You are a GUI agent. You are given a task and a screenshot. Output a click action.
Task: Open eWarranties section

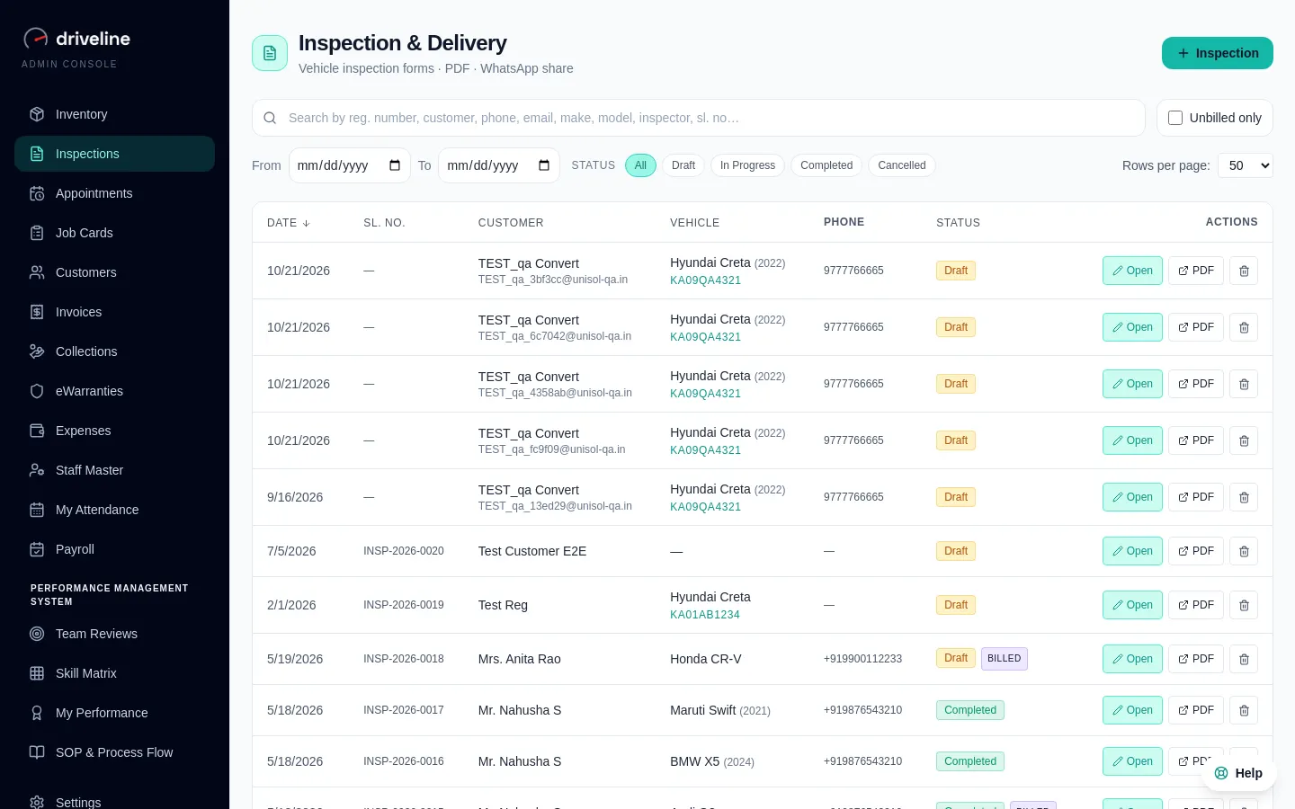point(114,391)
